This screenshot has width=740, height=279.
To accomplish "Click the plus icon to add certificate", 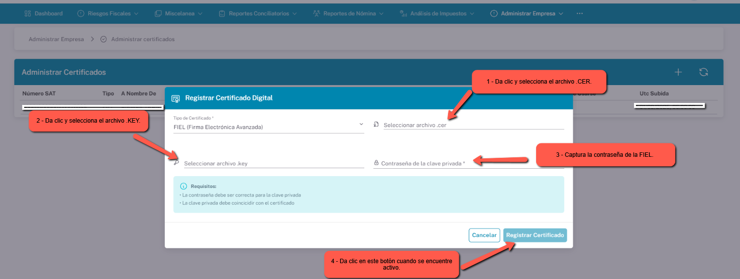I will (678, 72).
